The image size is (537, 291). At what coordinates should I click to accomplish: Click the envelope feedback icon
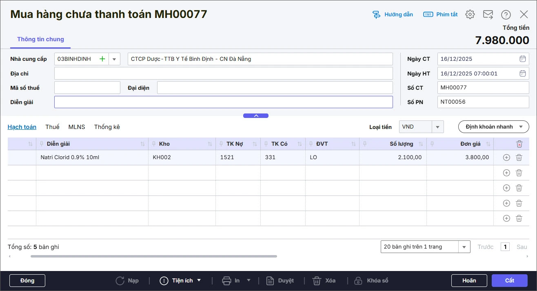click(488, 14)
